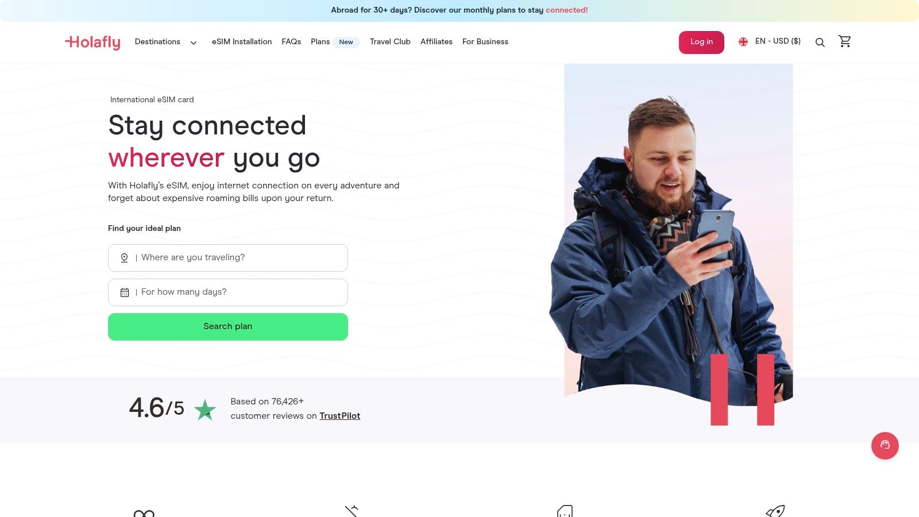
Task: Open Plans with New badge
Action: (x=335, y=42)
